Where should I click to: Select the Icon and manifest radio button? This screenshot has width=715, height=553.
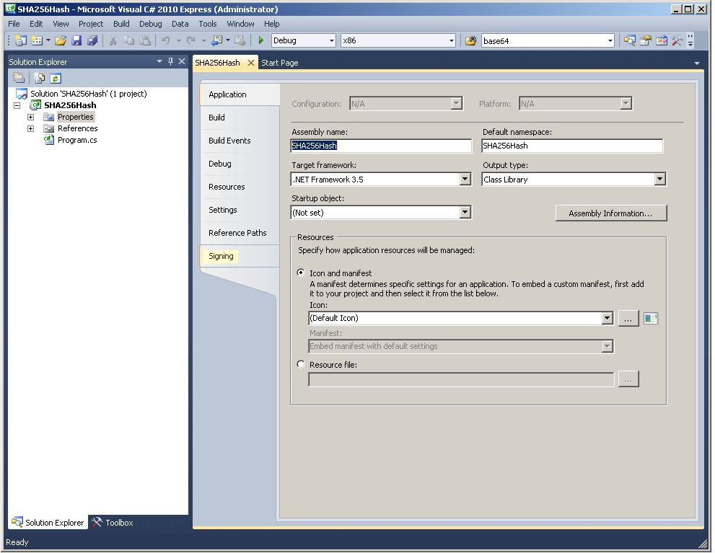301,273
